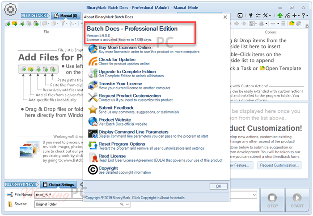Click the gear icon beside Output Settings tab
The height and width of the screenshot is (216, 313).
81,184
